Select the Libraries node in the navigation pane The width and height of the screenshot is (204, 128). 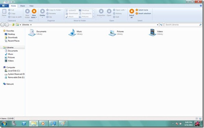point(8,48)
